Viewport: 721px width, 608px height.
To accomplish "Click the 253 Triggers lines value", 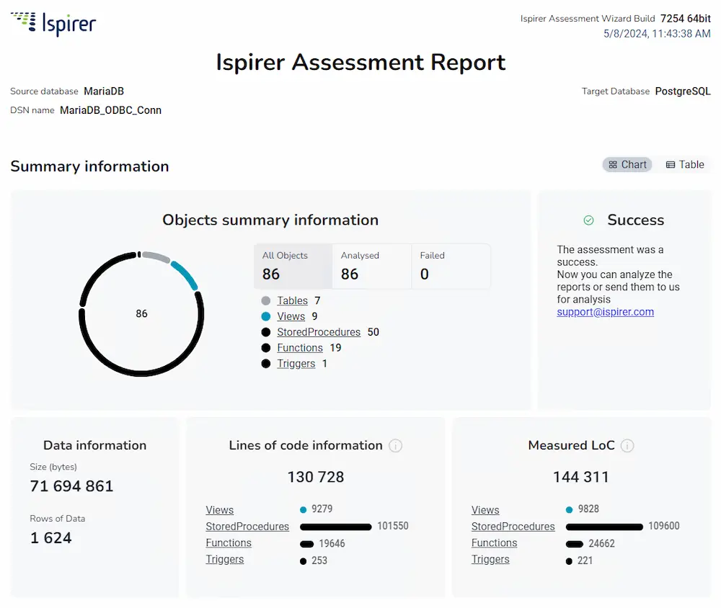I will (319, 560).
